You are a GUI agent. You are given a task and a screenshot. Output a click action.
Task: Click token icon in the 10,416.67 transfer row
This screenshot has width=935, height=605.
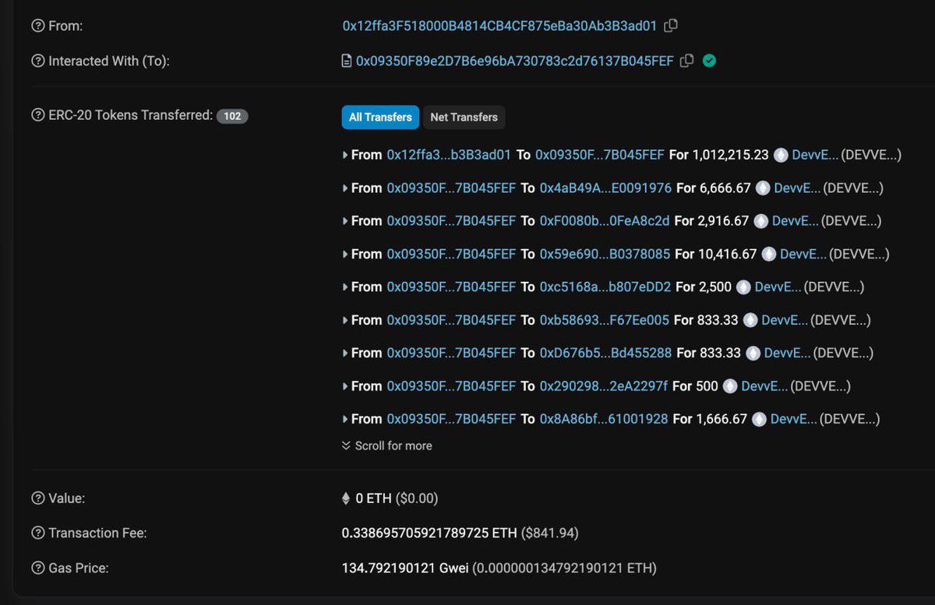tap(769, 254)
